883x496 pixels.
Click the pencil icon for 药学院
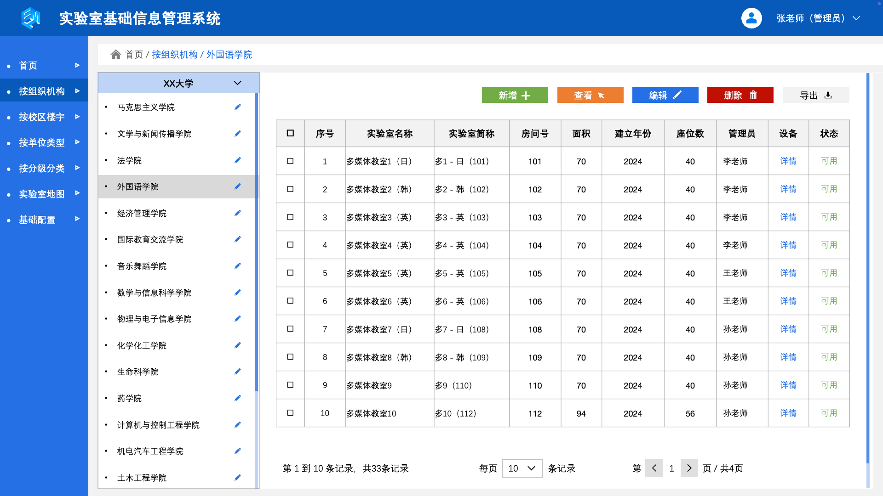pos(237,398)
